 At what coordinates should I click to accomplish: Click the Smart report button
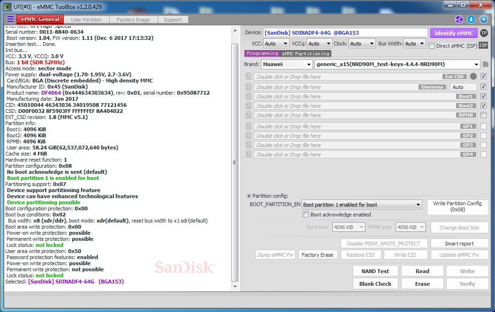click(459, 244)
